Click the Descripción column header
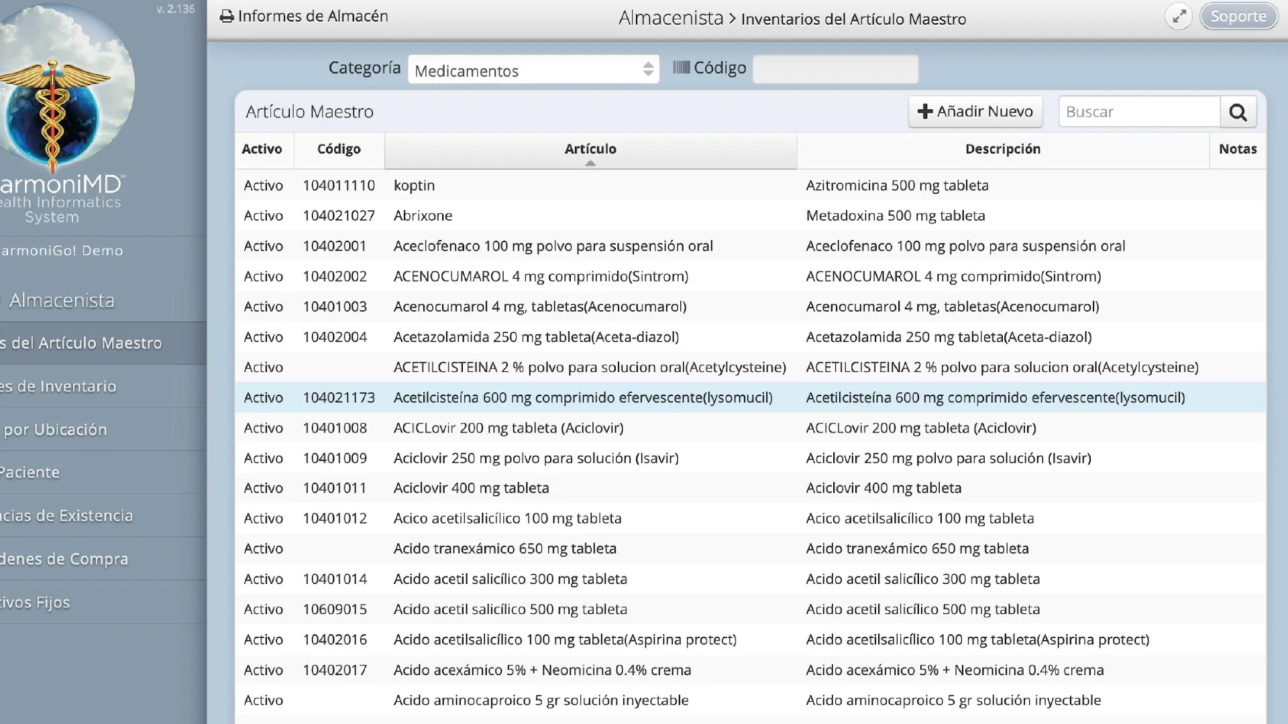The width and height of the screenshot is (1288, 724). [1003, 149]
